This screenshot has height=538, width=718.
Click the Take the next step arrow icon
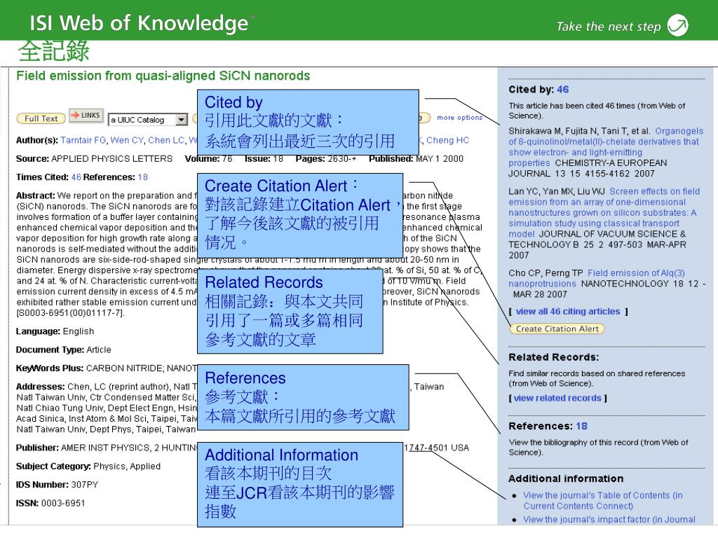pos(678,25)
